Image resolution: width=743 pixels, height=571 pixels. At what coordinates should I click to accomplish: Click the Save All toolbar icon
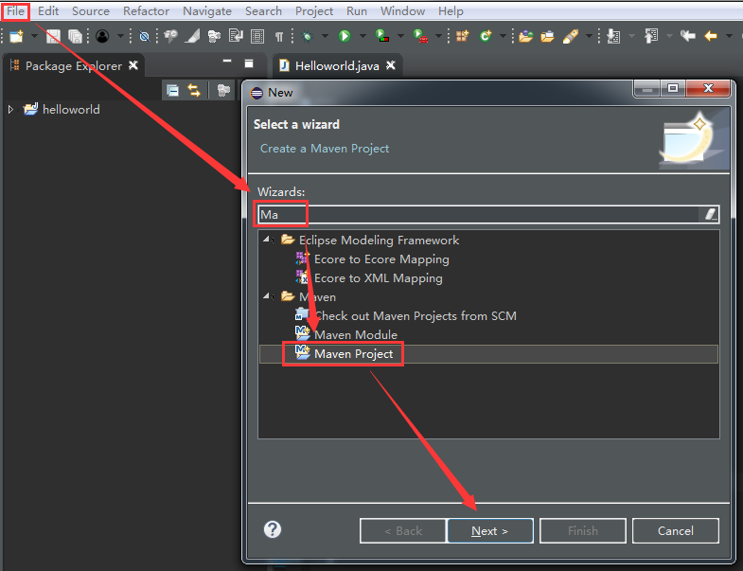tap(75, 36)
